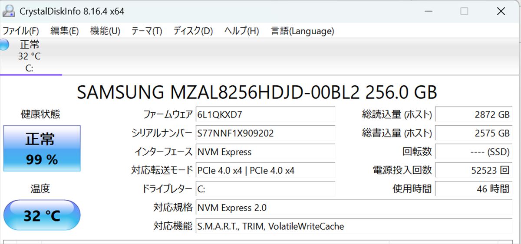This screenshot has width=521, height=244.
Task: Click the transfer mode field PCIe 4.0 x4
Action: click(x=265, y=170)
